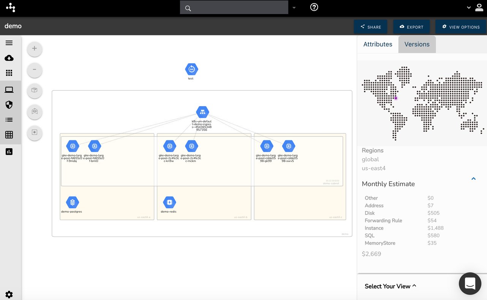Click inside the search input field
This screenshot has height=300, width=487.
[234, 7]
